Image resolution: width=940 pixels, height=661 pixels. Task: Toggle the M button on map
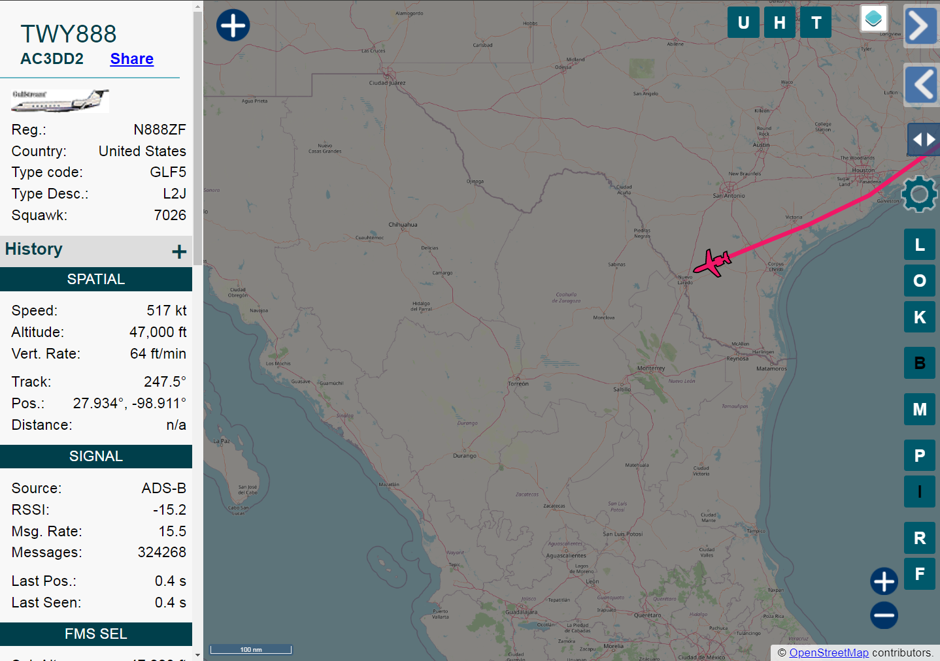(x=920, y=410)
